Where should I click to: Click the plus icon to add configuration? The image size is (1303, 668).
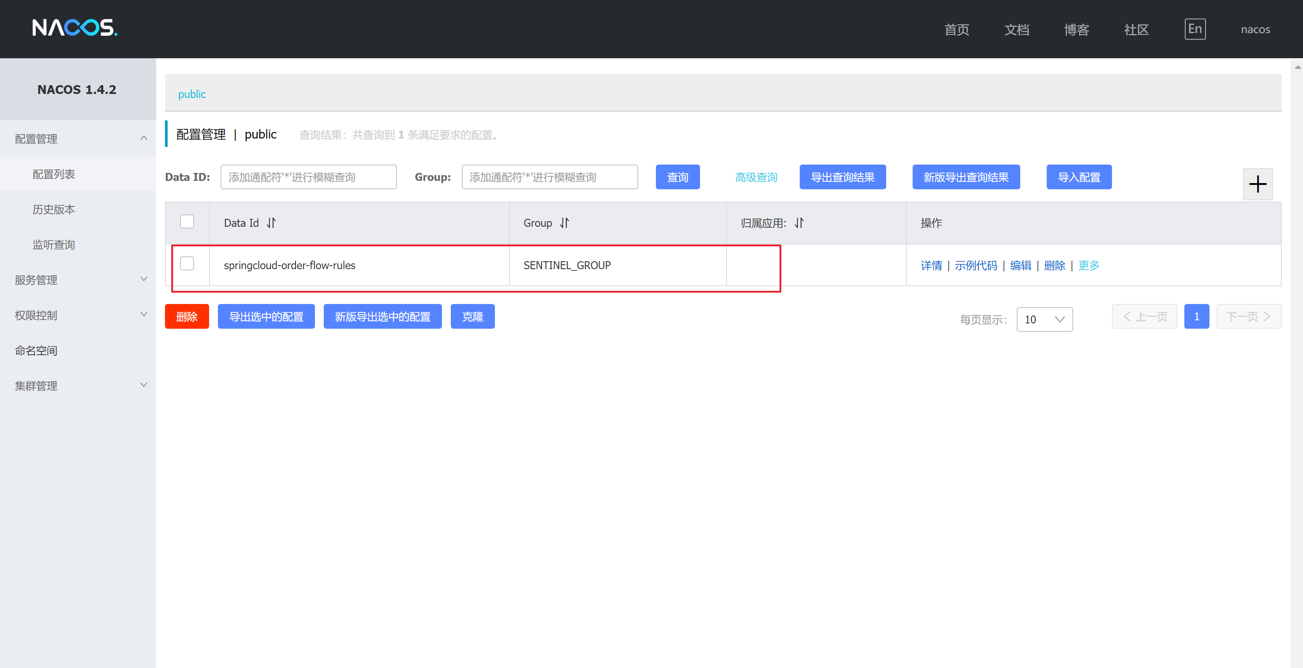click(x=1258, y=184)
